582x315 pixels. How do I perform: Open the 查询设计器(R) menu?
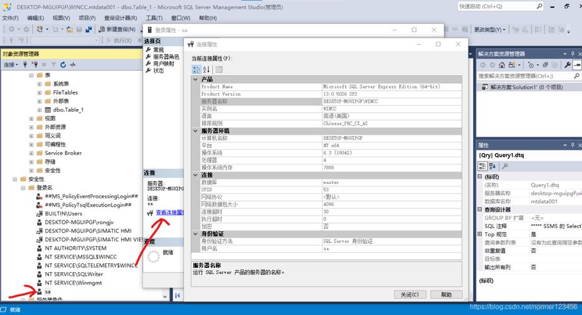pyautogui.click(x=120, y=18)
